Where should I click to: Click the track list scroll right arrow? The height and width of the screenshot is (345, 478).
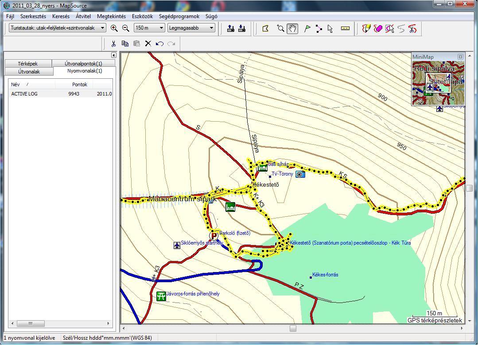click(x=109, y=323)
